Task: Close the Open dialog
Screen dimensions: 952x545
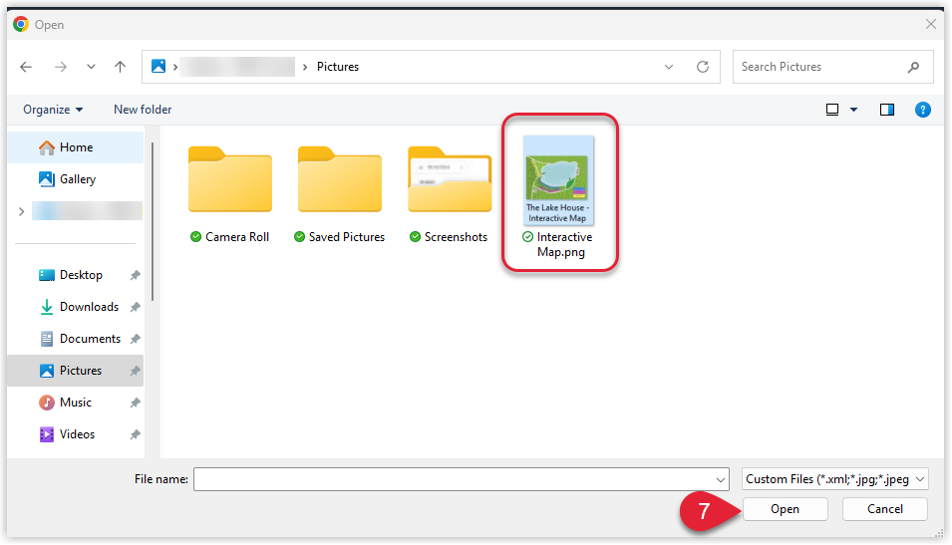Action: pyautogui.click(x=930, y=24)
